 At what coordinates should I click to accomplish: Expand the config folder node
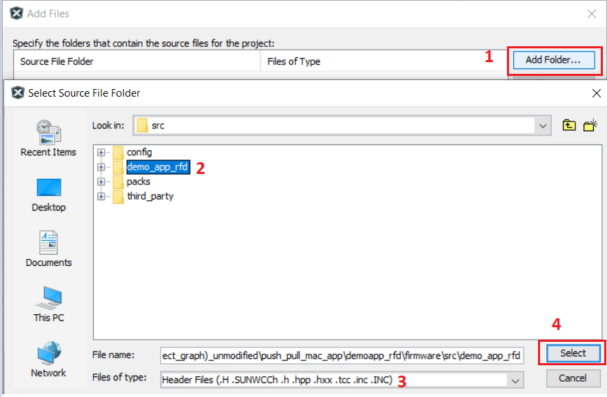[x=101, y=152]
